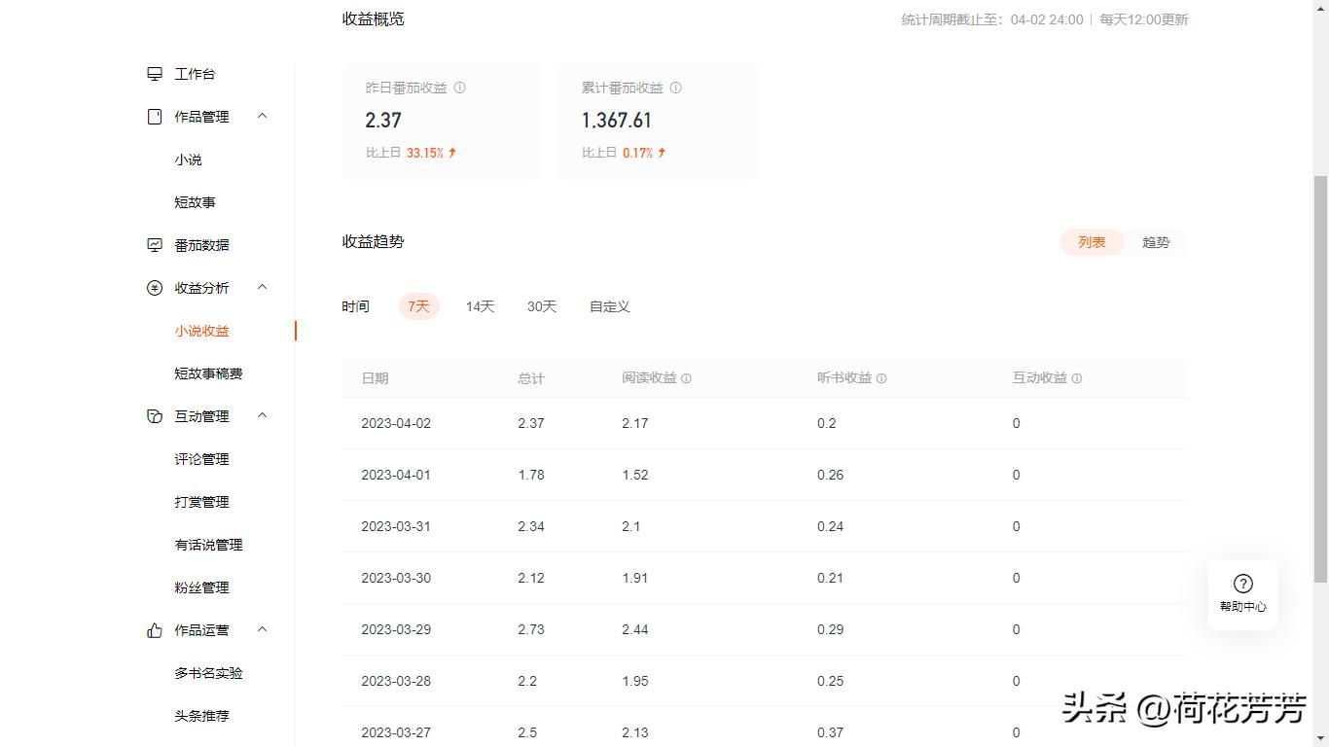Click info icon beside 昨日番茄收益
1329x747 pixels.
point(460,88)
